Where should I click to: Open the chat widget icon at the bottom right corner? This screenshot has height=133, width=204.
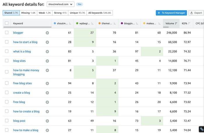[202, 129]
